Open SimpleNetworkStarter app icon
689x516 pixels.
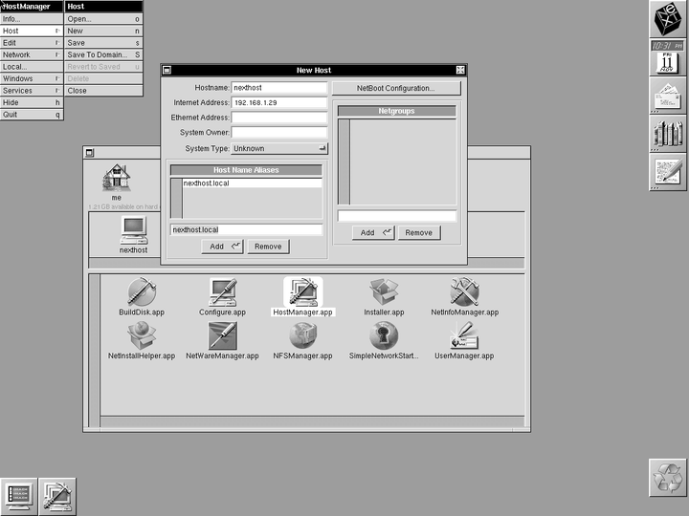point(384,335)
